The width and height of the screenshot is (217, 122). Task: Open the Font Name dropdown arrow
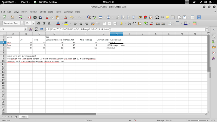pyautogui.click(x=22, y=23)
